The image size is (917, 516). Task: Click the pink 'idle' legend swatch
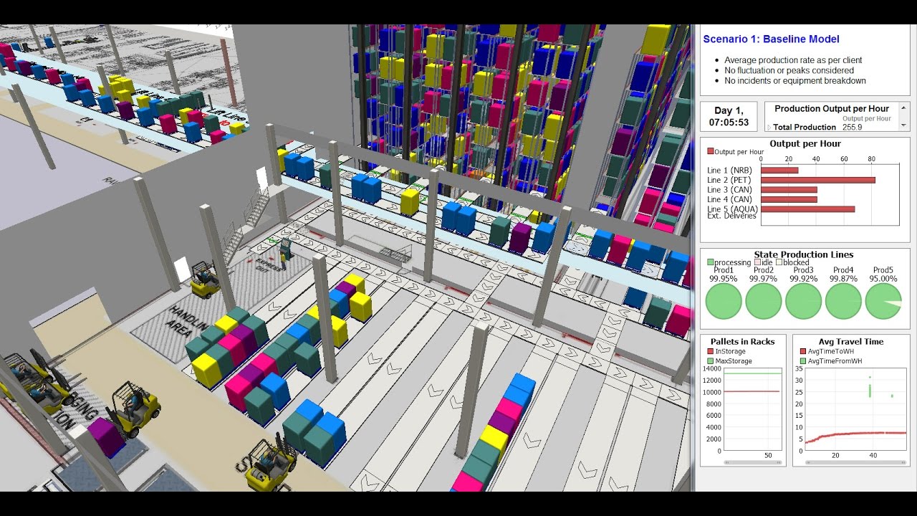click(x=758, y=263)
